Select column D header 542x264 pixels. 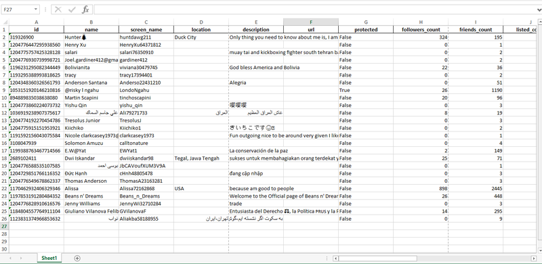(x=201, y=22)
